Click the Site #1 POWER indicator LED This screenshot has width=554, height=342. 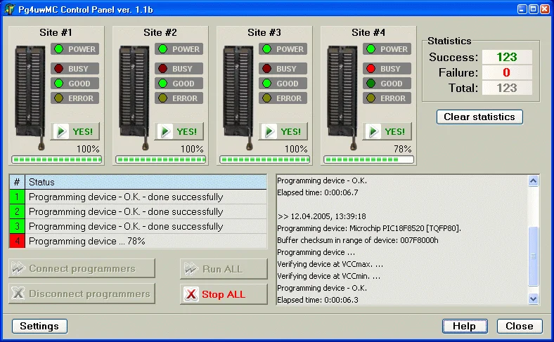[x=58, y=49]
